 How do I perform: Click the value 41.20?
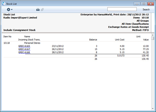coord(146,52)
